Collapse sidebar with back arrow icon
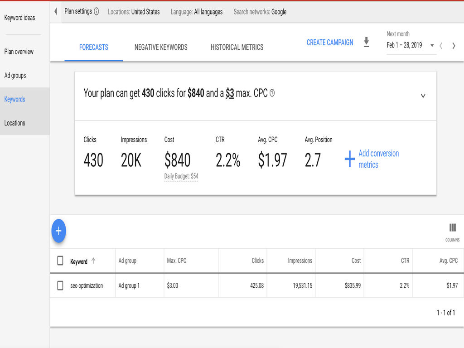 click(56, 11)
